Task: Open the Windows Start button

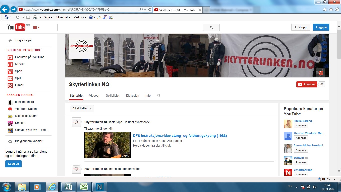Action: coord(6,187)
